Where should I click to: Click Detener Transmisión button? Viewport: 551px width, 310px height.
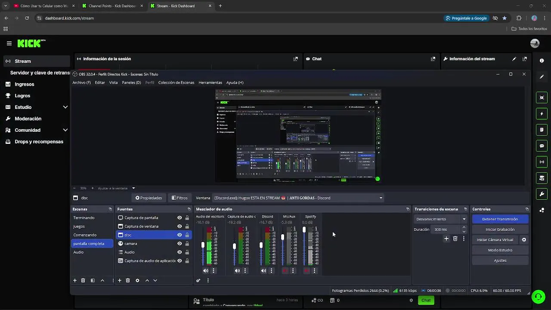tap(500, 219)
